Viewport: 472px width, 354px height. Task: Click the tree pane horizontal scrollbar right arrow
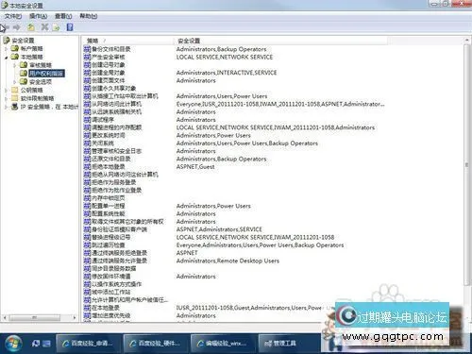point(75,317)
